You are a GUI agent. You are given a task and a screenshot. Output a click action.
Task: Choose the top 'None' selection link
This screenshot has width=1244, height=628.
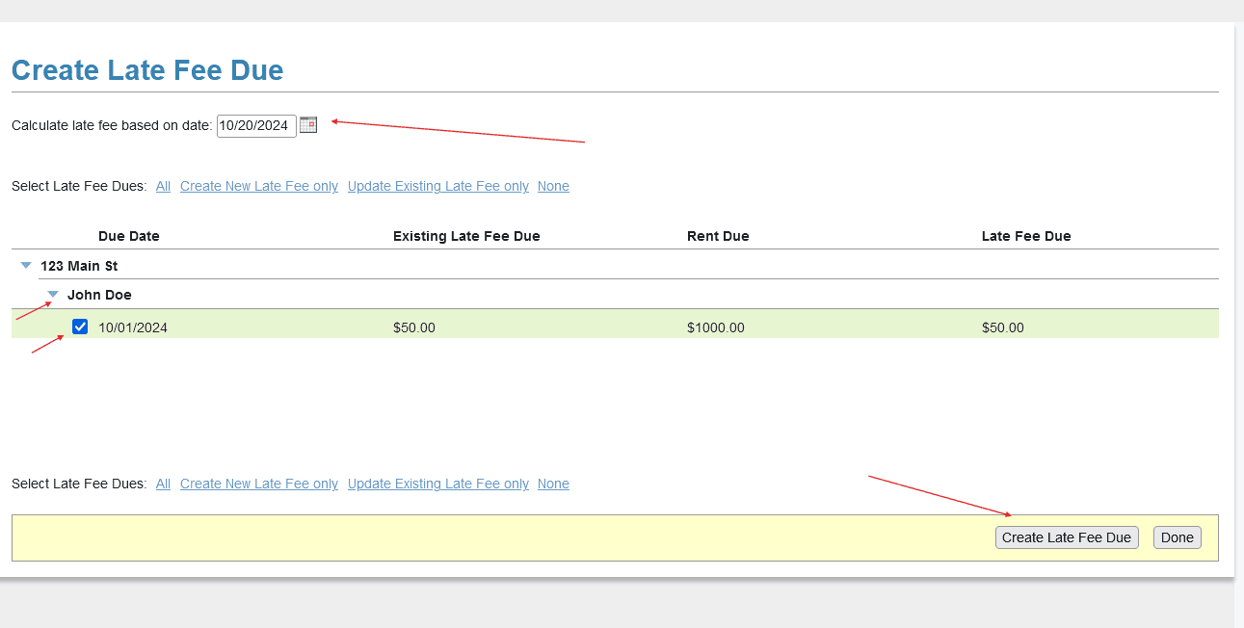pyautogui.click(x=553, y=186)
